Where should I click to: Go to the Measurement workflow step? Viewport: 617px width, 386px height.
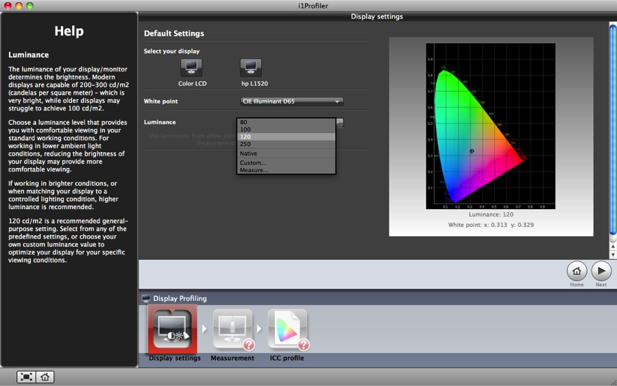click(232, 328)
